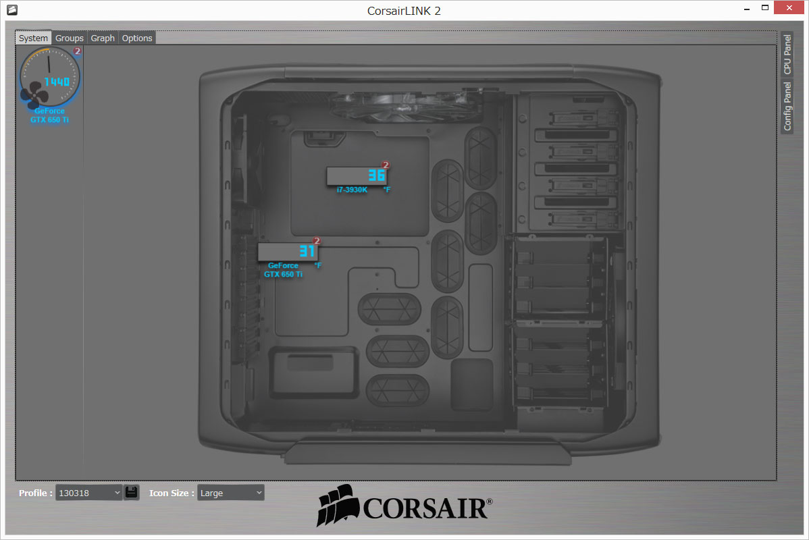Open the System tab
Screen dimensions: 809x540
pos(33,38)
